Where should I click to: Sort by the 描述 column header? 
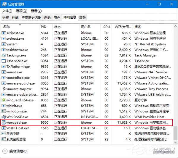153,27
